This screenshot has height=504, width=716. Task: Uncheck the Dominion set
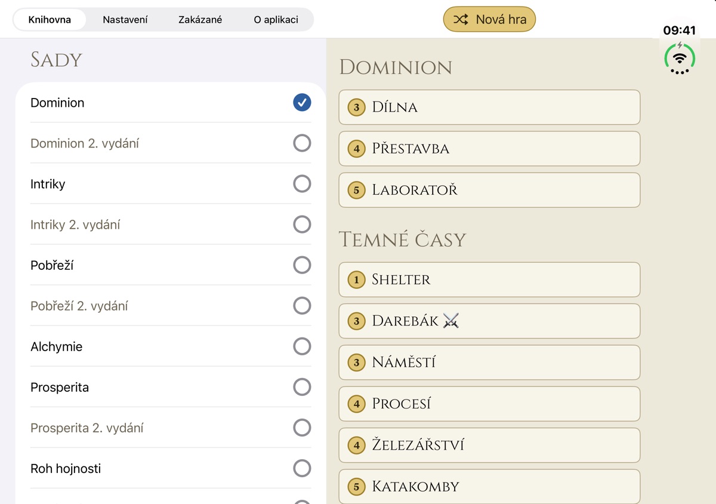[302, 103]
